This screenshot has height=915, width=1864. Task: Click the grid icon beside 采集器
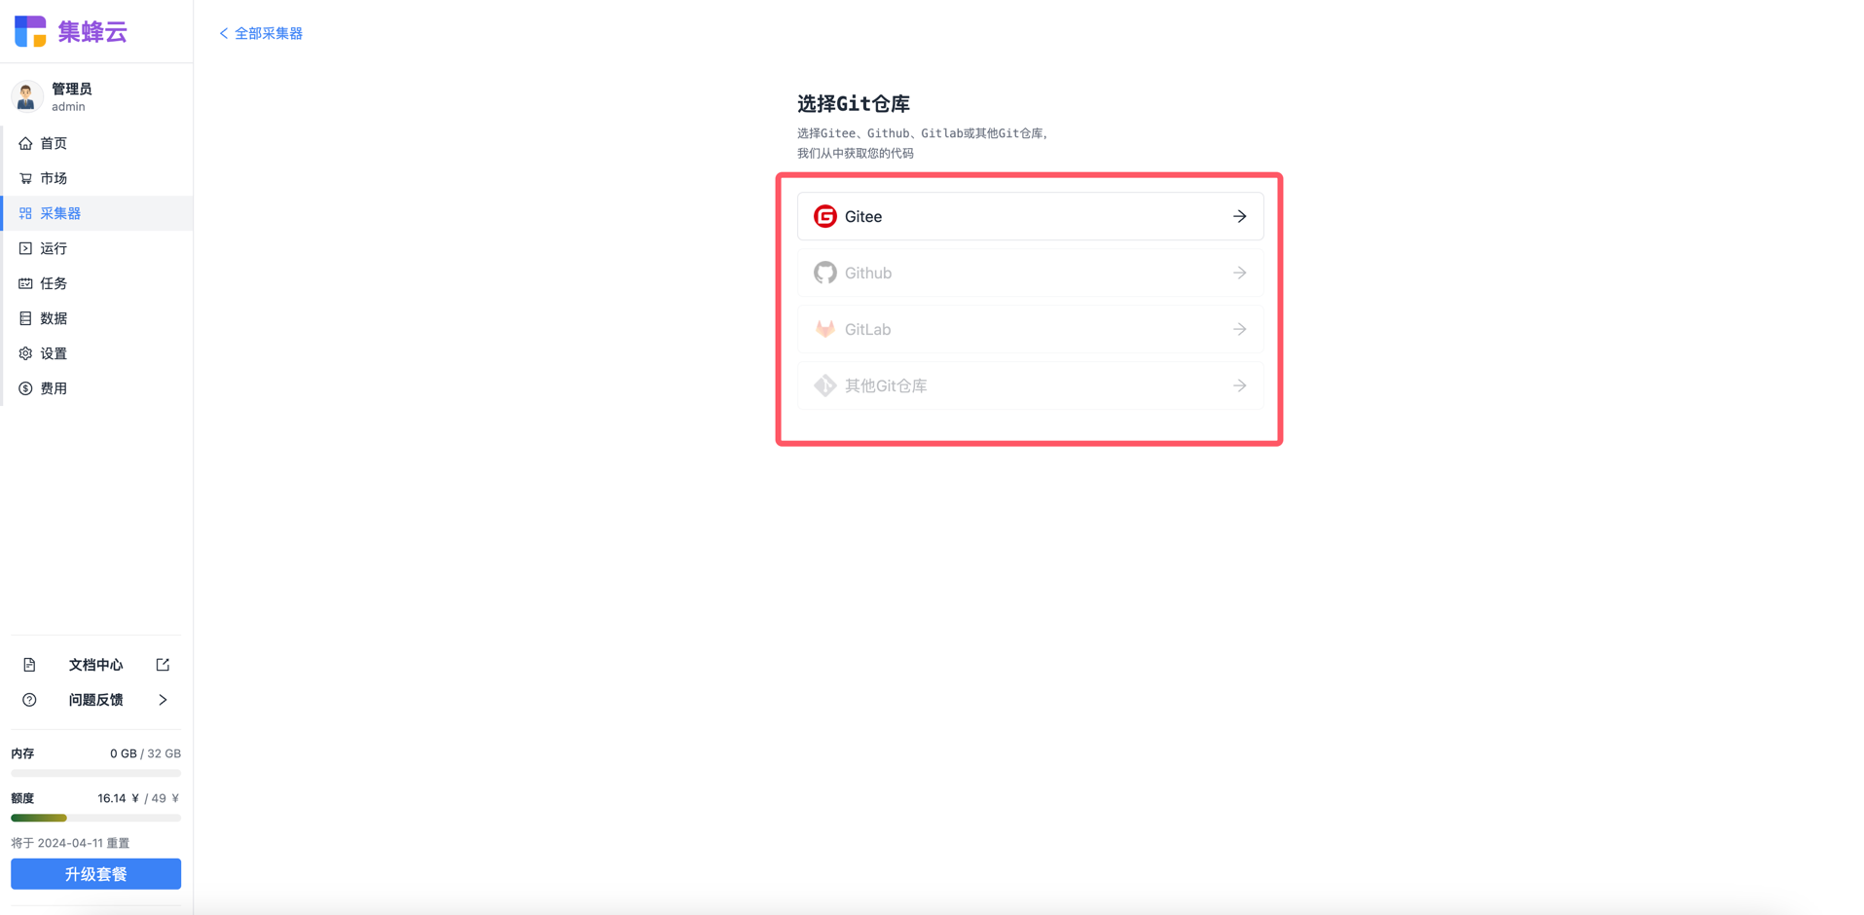click(25, 213)
